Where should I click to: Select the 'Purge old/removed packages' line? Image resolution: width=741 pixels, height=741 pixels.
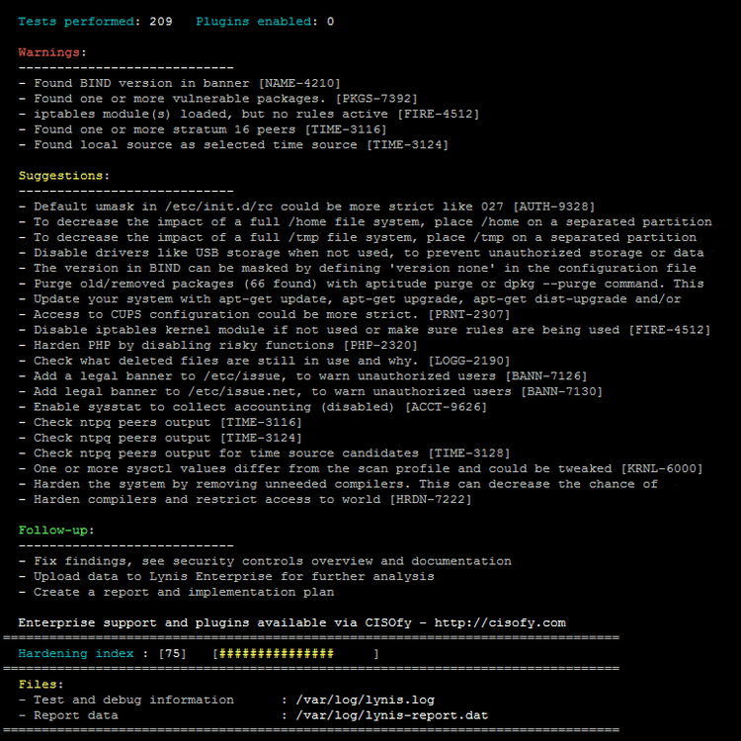tap(361, 284)
